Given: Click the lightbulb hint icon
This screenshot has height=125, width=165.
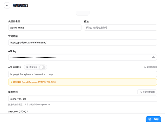Looking at the screenshot, I should pyautogui.click(x=11, y=82).
